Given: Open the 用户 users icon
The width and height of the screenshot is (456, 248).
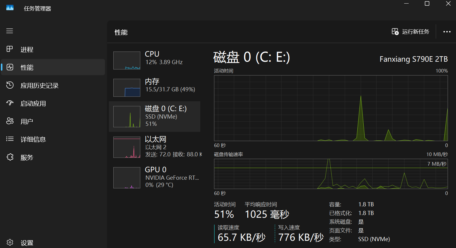Looking at the screenshot, I should coord(10,121).
